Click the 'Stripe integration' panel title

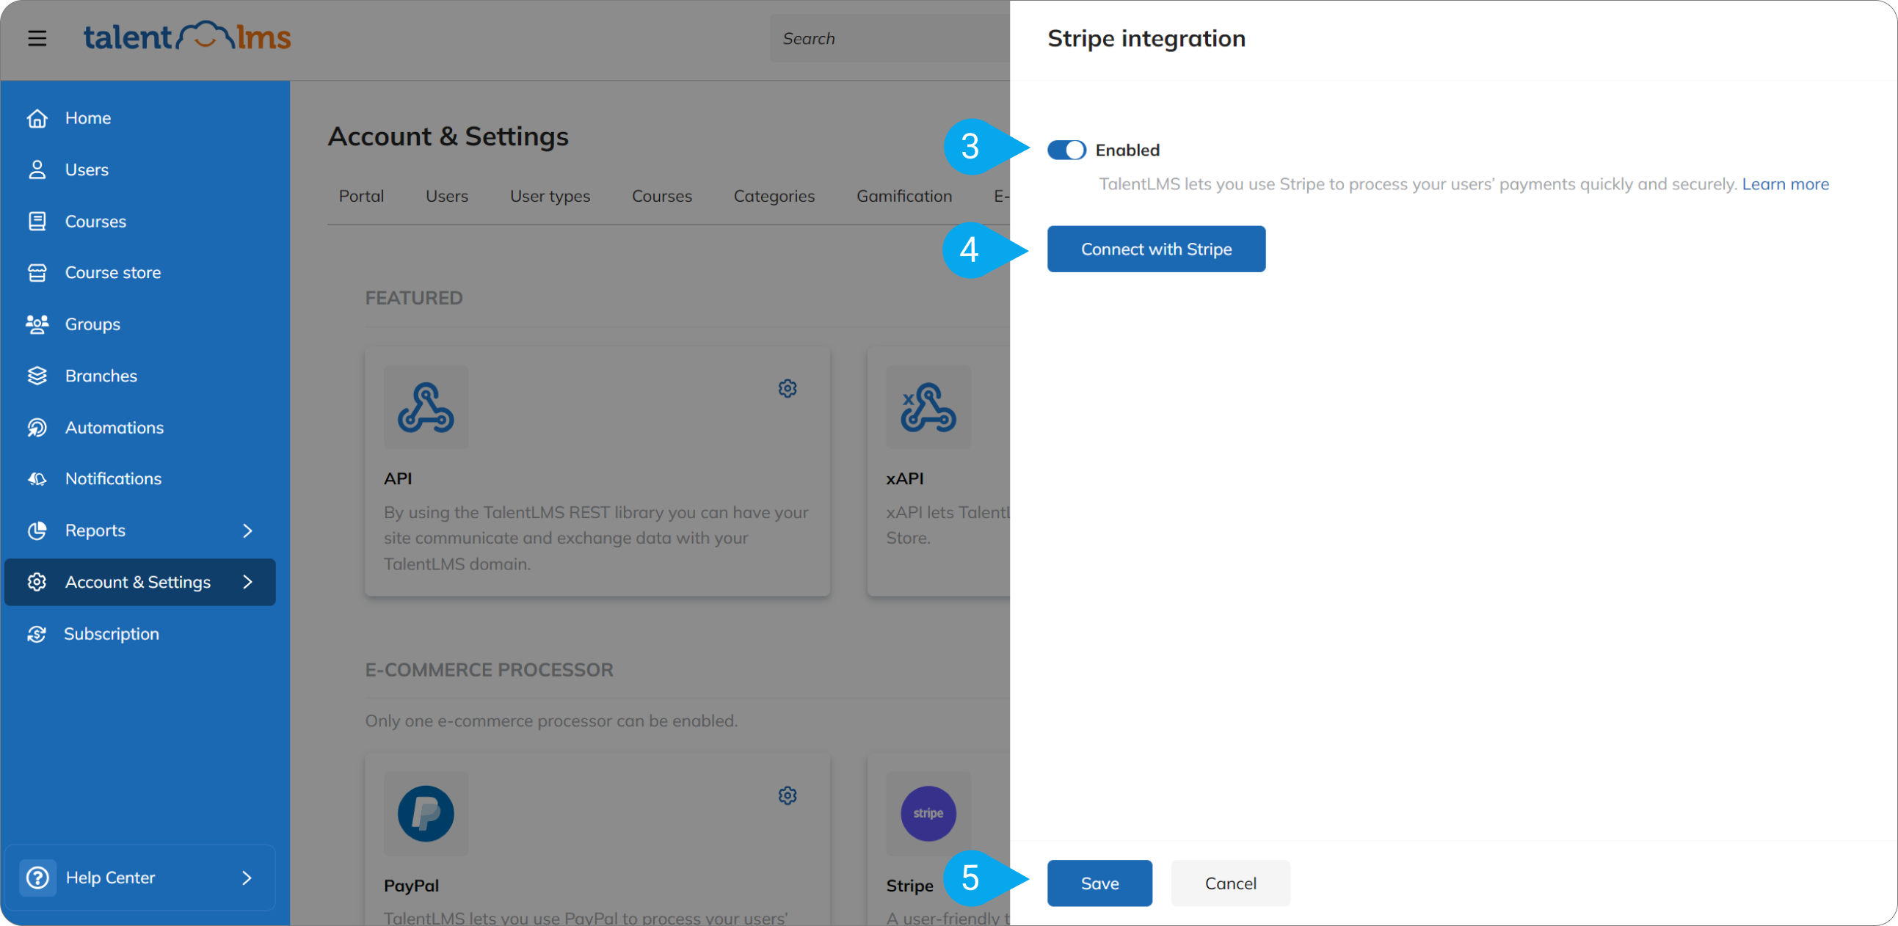1146,38
